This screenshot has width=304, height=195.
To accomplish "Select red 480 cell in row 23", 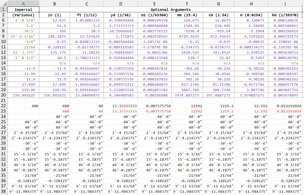I will pos(54,111).
